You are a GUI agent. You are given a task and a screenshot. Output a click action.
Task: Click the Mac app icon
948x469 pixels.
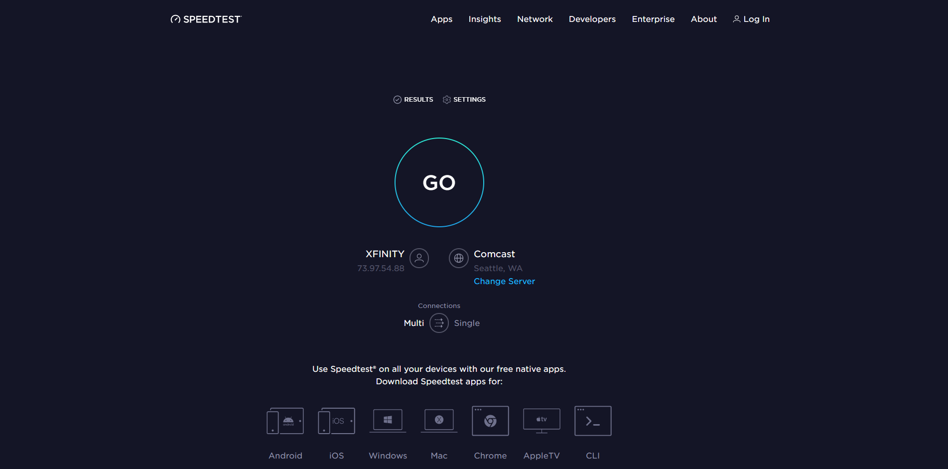coord(439,421)
